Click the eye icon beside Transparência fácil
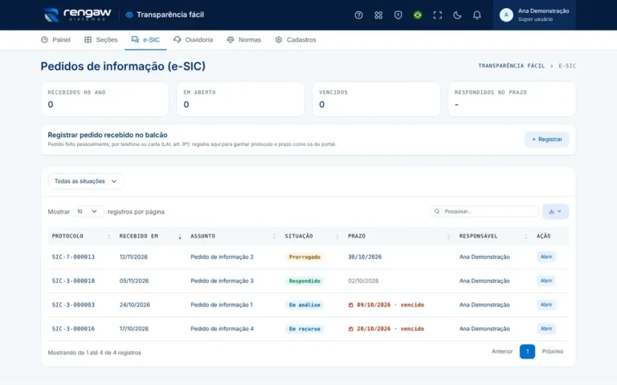Screen dimensions: 617x385 [129, 15]
